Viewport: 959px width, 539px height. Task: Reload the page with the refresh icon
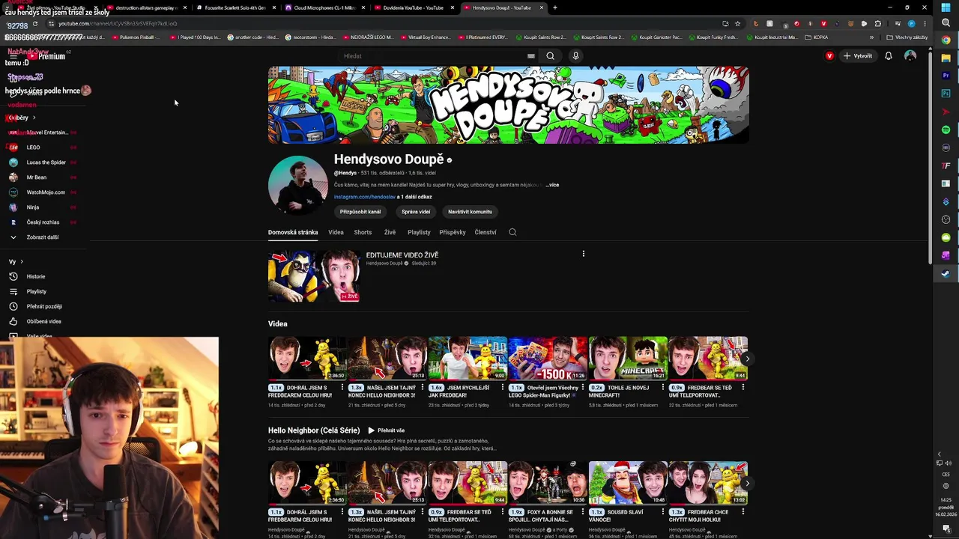click(x=34, y=23)
